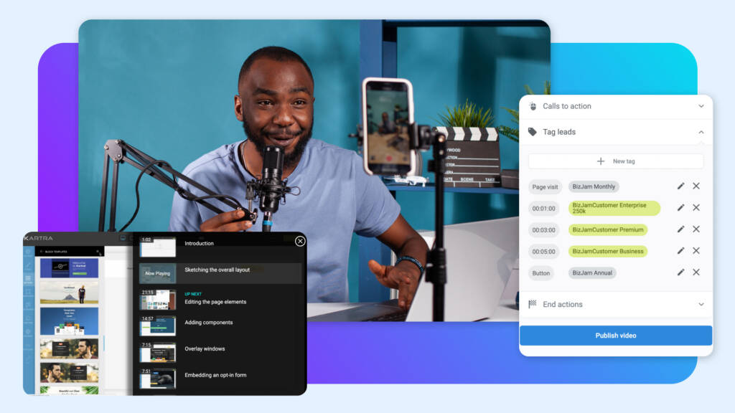Select Embedding an opt-in form entry
This screenshot has width=735, height=413.
pos(215,375)
